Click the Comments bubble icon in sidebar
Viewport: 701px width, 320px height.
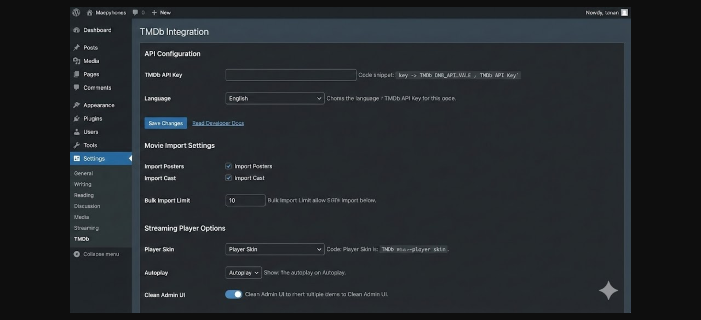point(77,87)
